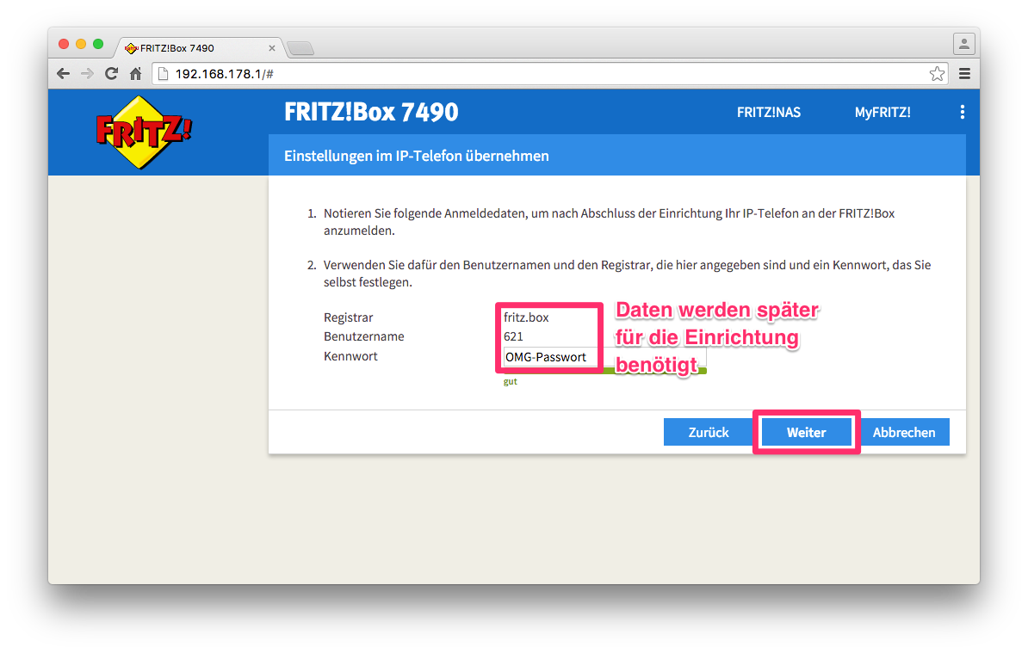Click the browser forward arrow
1028x653 pixels.
tap(87, 74)
